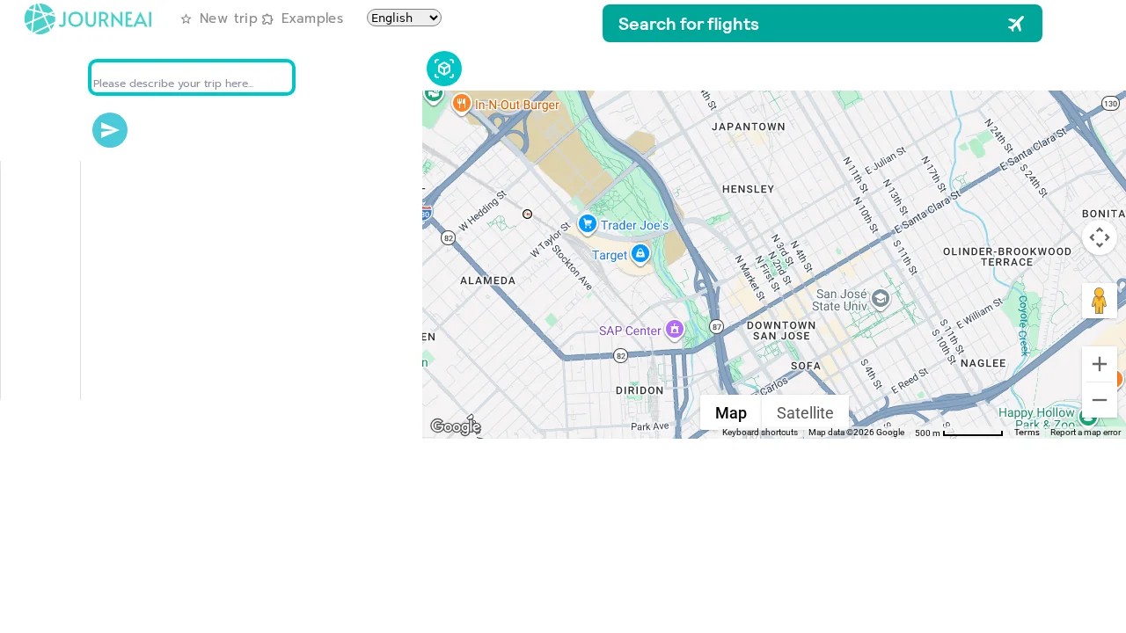Click the 500 m map scale control
Screen dimensions: 1126x633
coord(959,433)
